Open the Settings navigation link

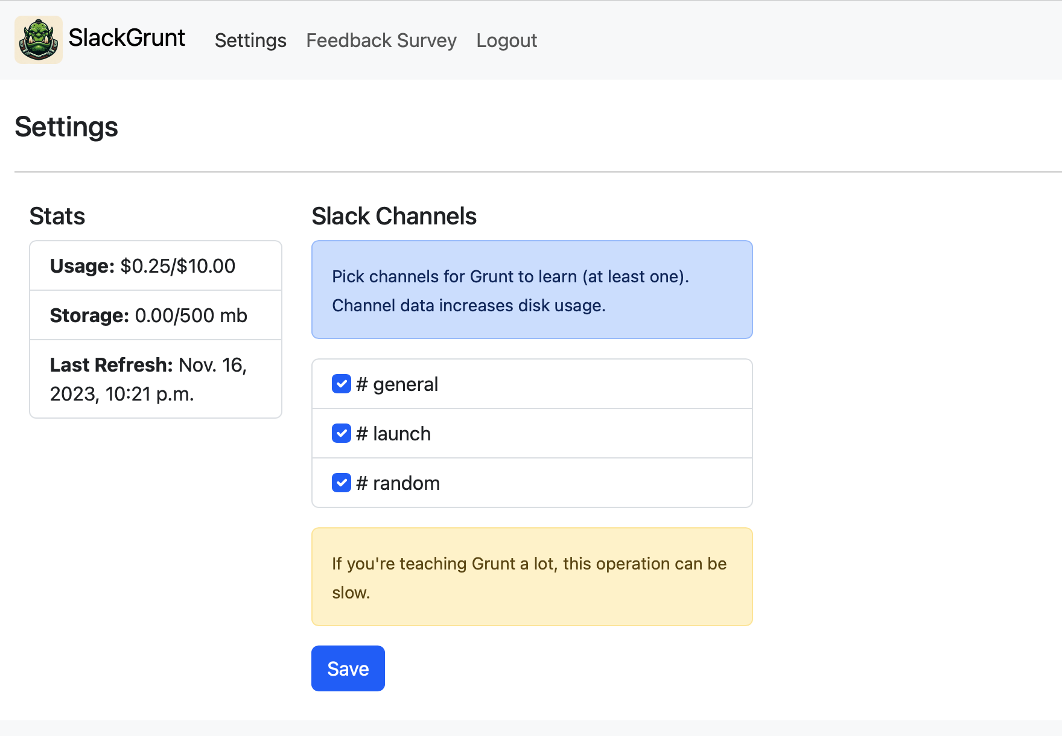pyautogui.click(x=250, y=40)
